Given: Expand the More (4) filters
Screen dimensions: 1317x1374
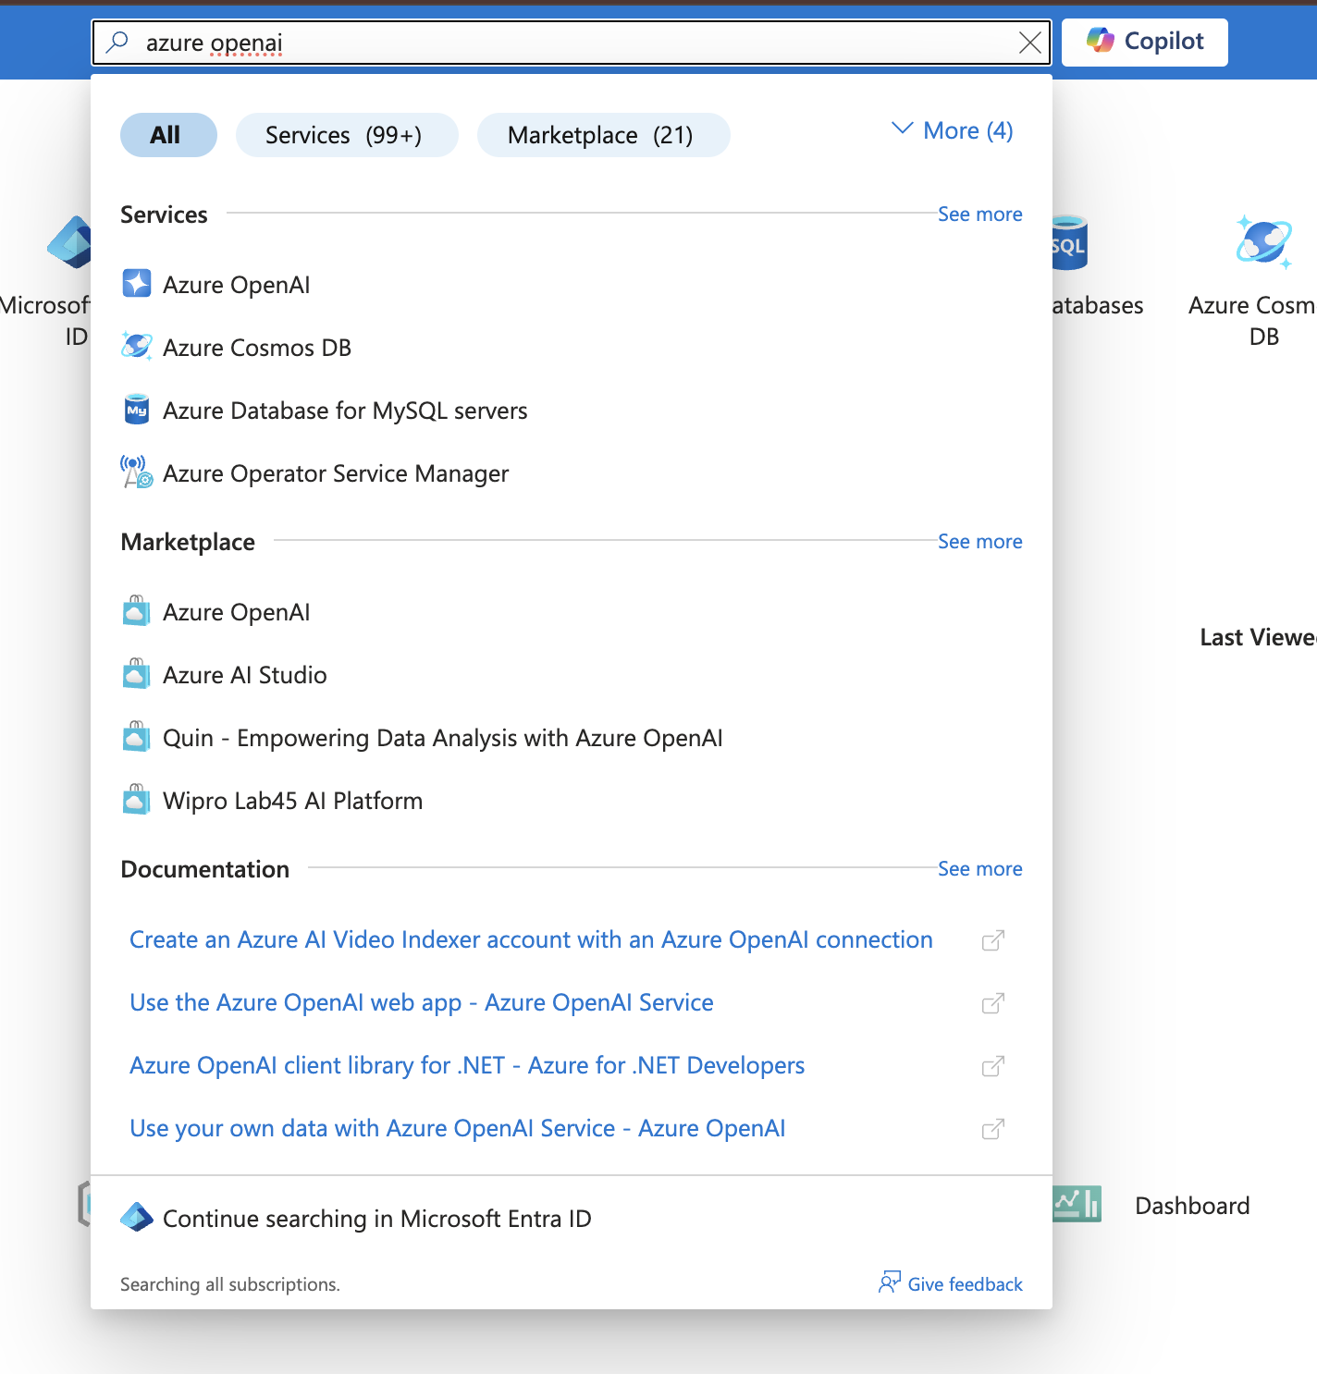Looking at the screenshot, I should 953,130.
